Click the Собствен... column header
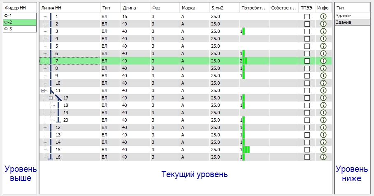Screen dimensions: 374x196 pyautogui.click(x=284, y=8)
